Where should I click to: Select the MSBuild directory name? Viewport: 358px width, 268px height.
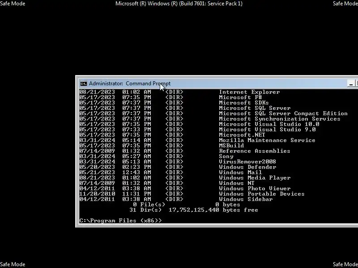[231, 146]
